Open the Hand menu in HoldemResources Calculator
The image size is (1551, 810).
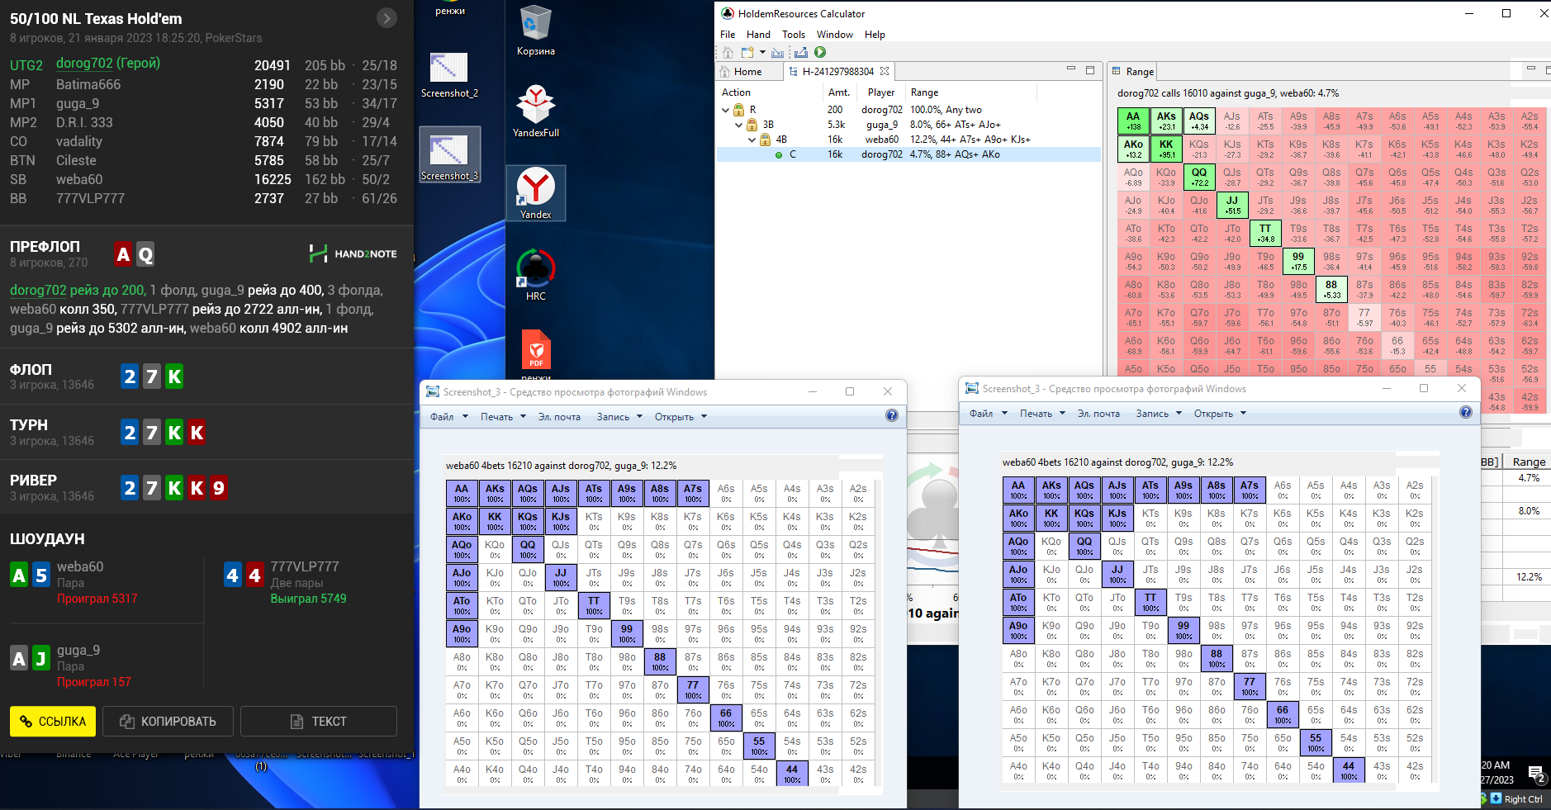758,35
